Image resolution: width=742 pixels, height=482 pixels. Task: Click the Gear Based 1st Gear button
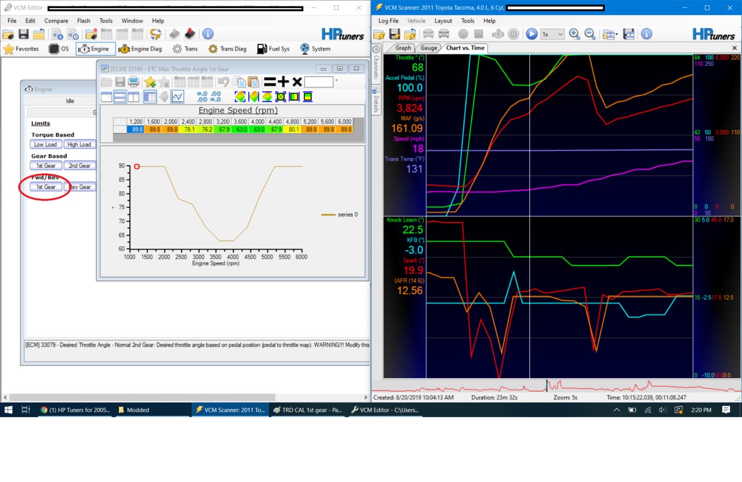pos(46,166)
